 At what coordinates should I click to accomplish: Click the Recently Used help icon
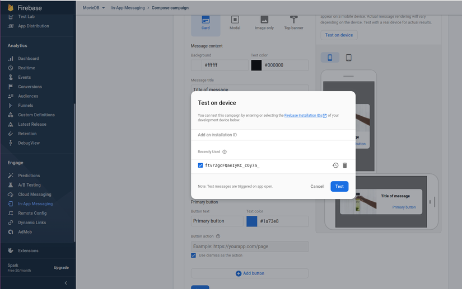(225, 151)
